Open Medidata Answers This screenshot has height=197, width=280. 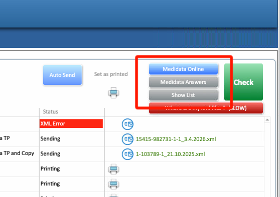(x=183, y=82)
